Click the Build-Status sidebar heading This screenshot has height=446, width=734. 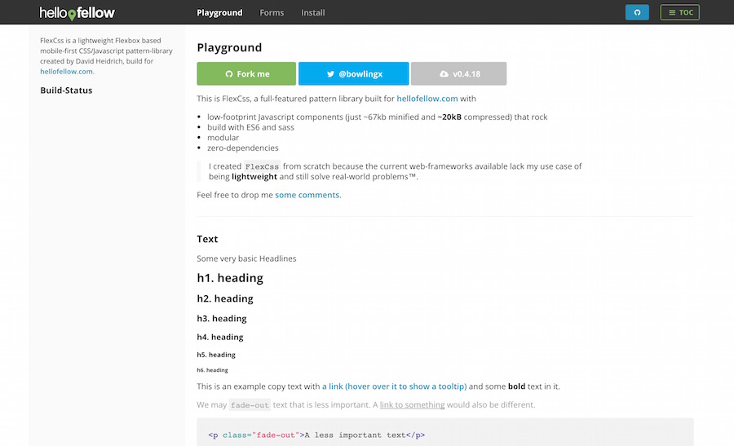coord(67,91)
